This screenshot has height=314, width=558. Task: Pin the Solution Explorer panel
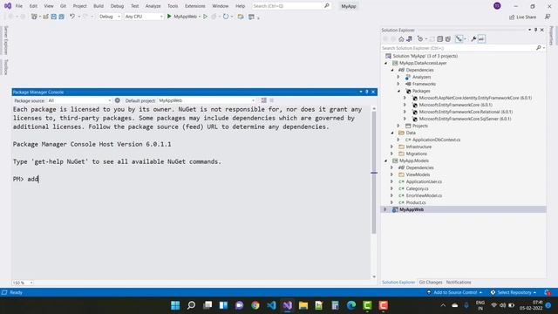point(536,30)
